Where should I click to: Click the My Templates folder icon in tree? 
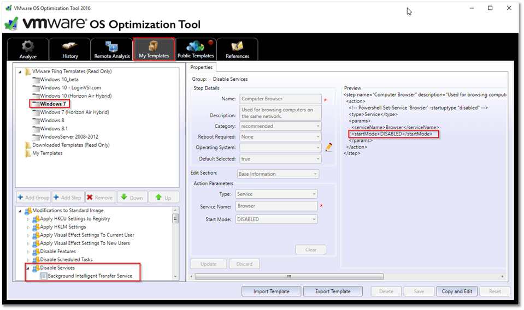coord(28,153)
